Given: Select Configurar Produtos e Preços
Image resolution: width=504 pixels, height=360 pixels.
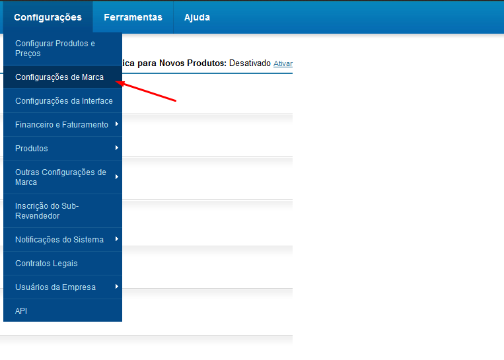Looking at the screenshot, I should point(63,48).
